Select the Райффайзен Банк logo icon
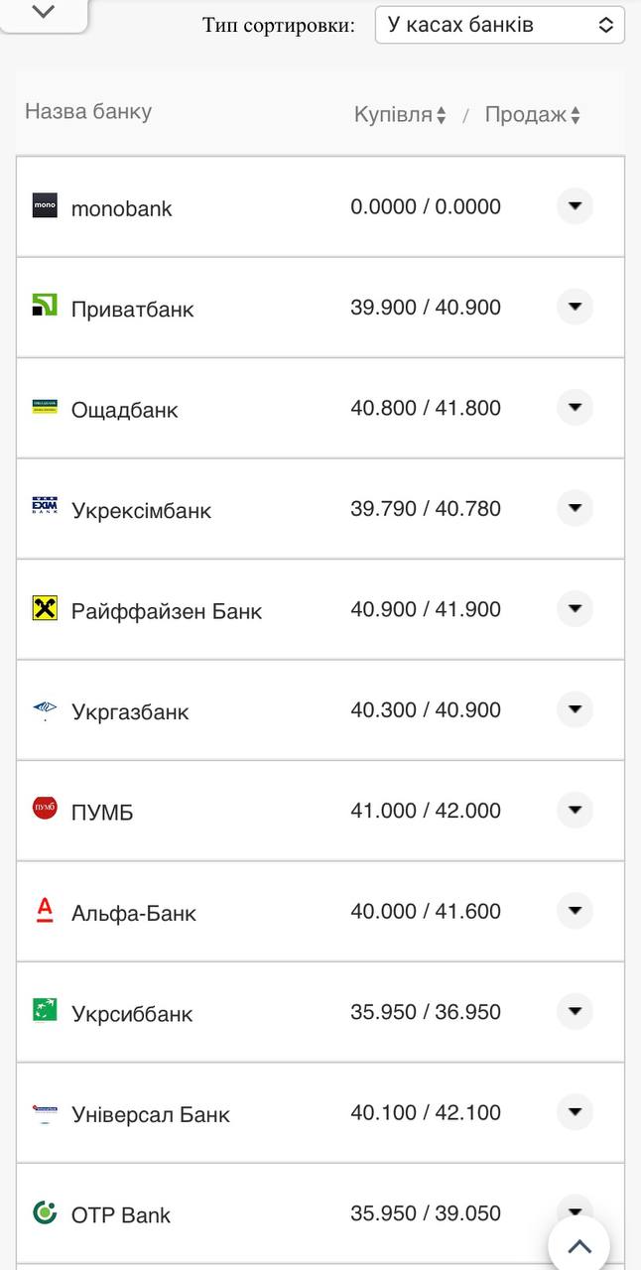641x1270 pixels. click(44, 609)
